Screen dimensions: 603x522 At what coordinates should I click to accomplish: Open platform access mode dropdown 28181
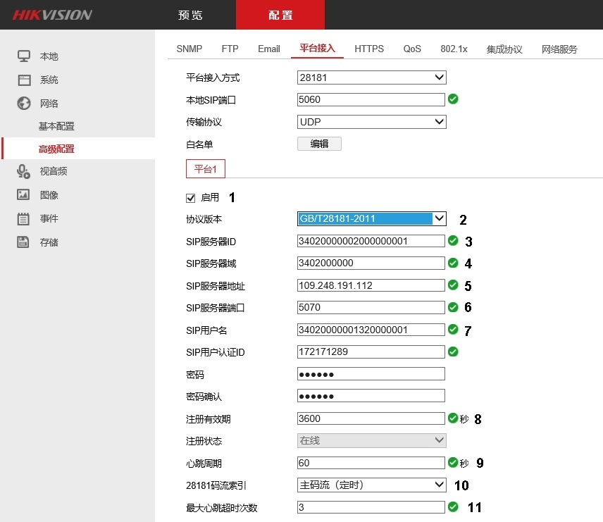[371, 77]
